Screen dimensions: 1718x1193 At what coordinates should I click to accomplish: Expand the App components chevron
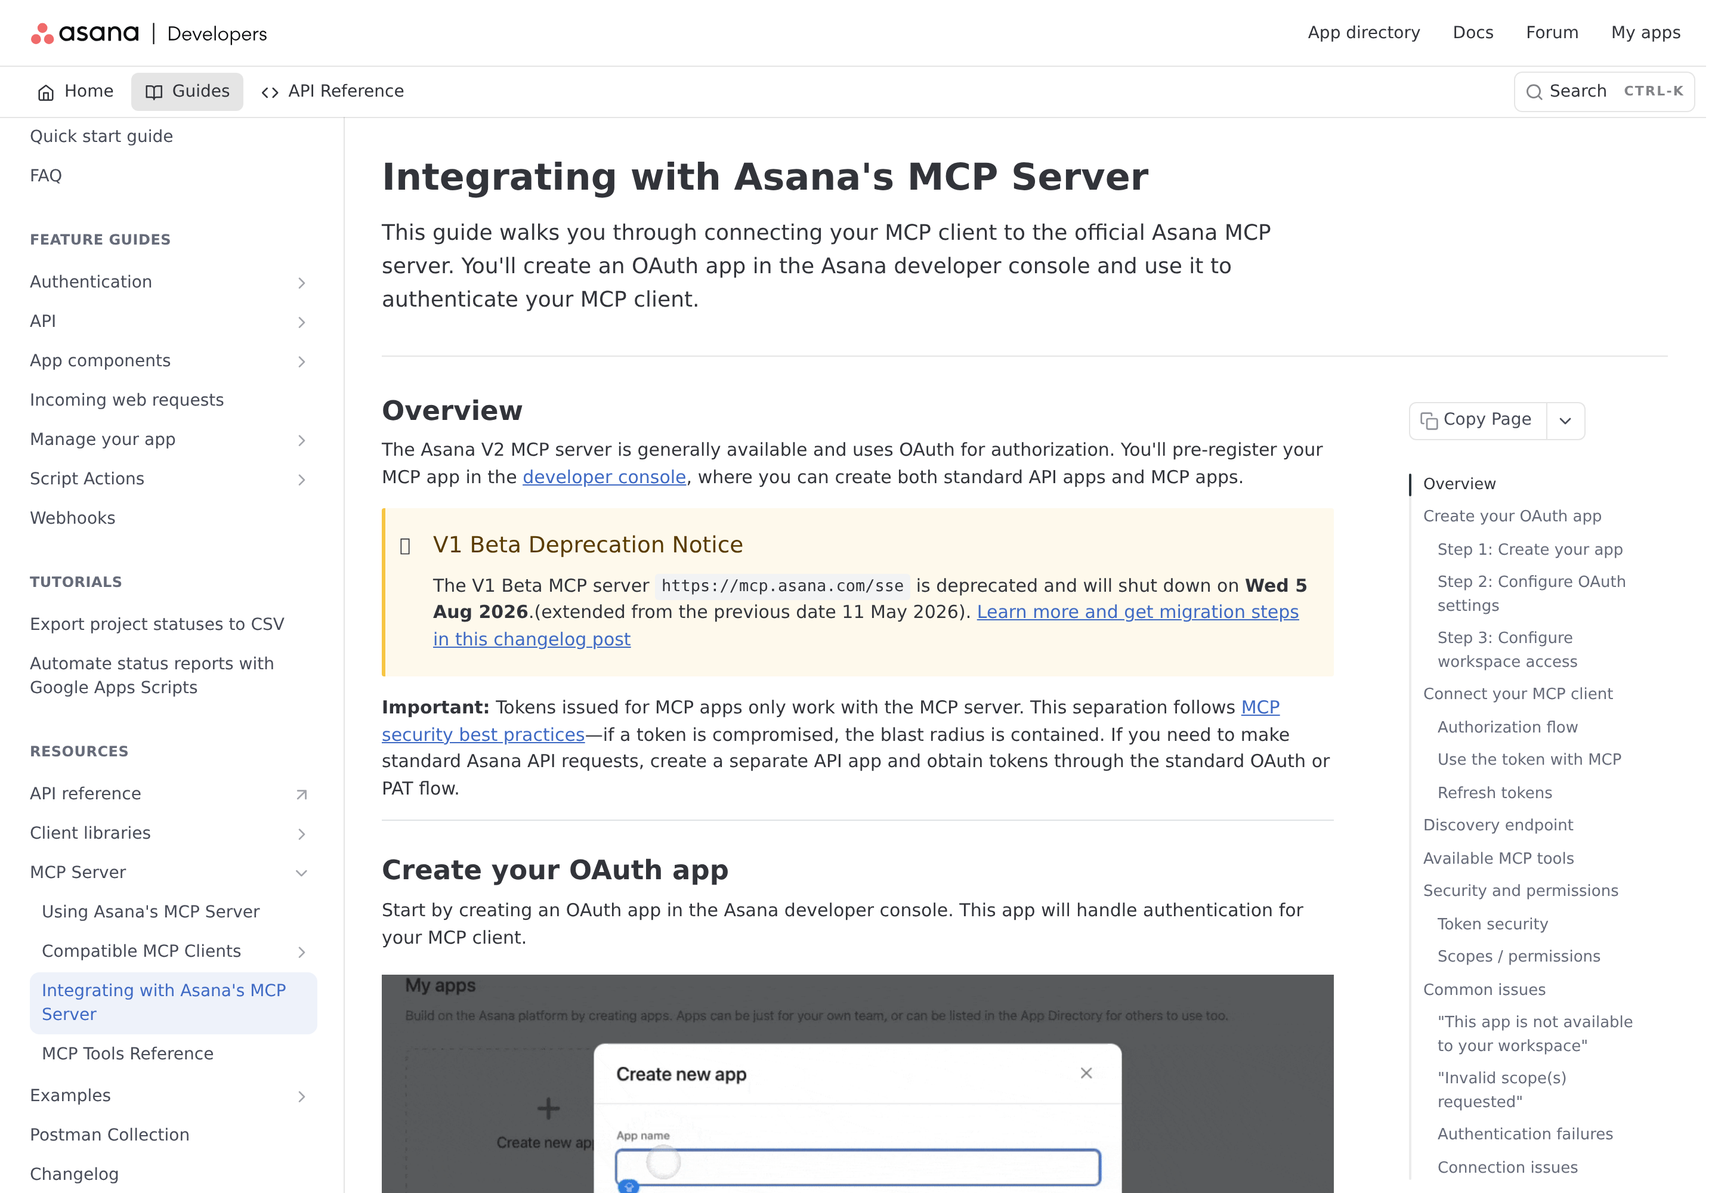pos(301,362)
